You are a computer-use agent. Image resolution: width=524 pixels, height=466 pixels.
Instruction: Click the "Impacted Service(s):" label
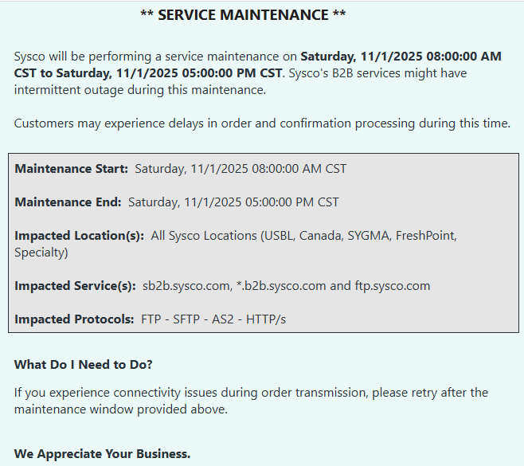(x=75, y=286)
